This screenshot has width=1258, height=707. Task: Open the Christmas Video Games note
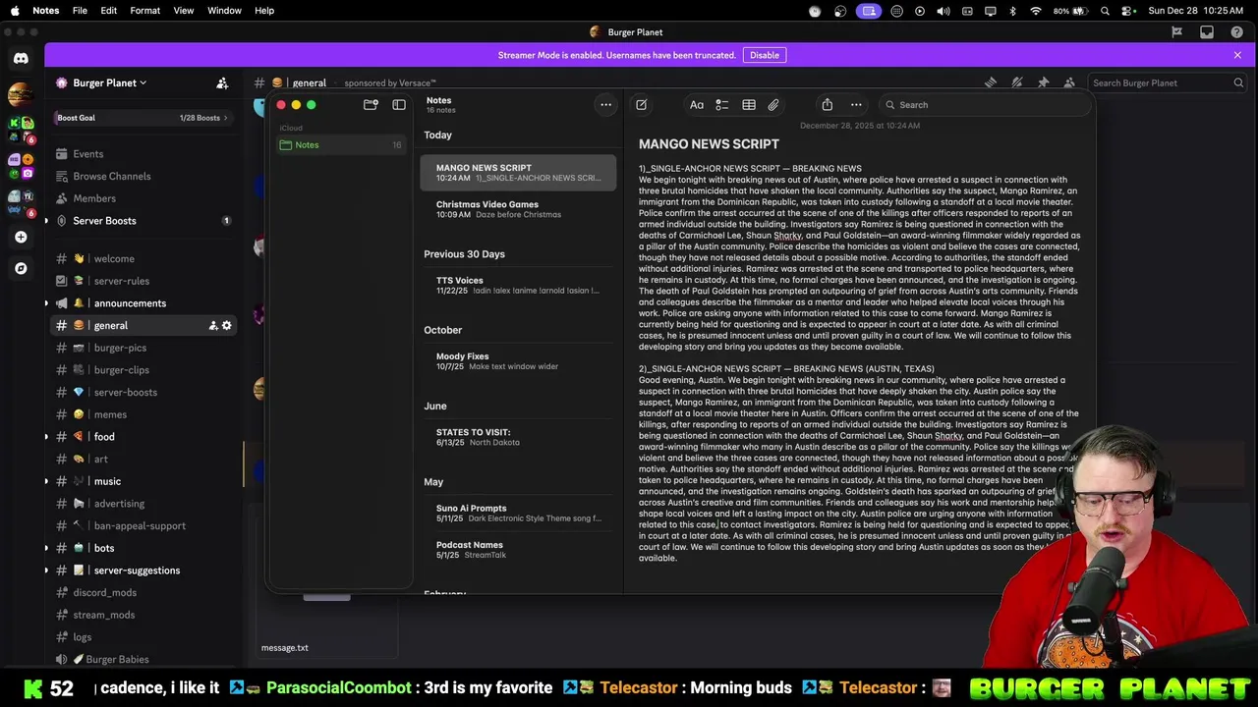[x=518, y=209]
